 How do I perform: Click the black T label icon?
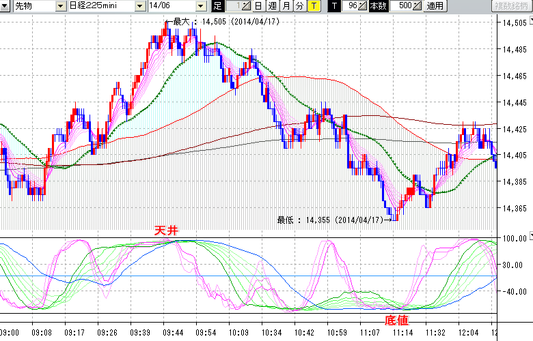[334, 6]
